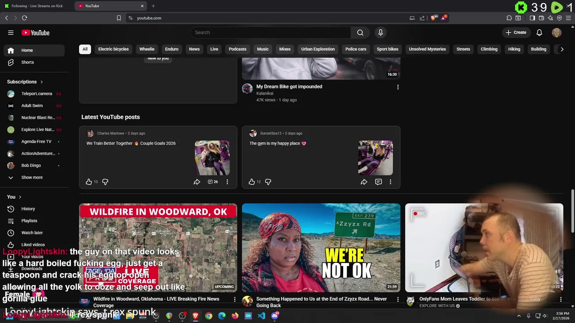Play the We're Not OK Zzyzx Rd video
575x323 pixels.
point(321,248)
